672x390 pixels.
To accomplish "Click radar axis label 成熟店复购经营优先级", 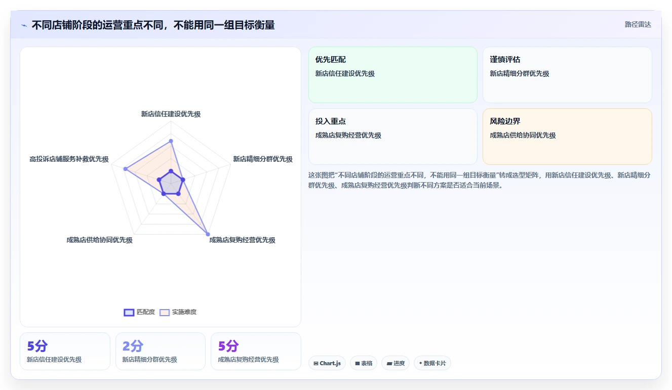I will [x=243, y=240].
